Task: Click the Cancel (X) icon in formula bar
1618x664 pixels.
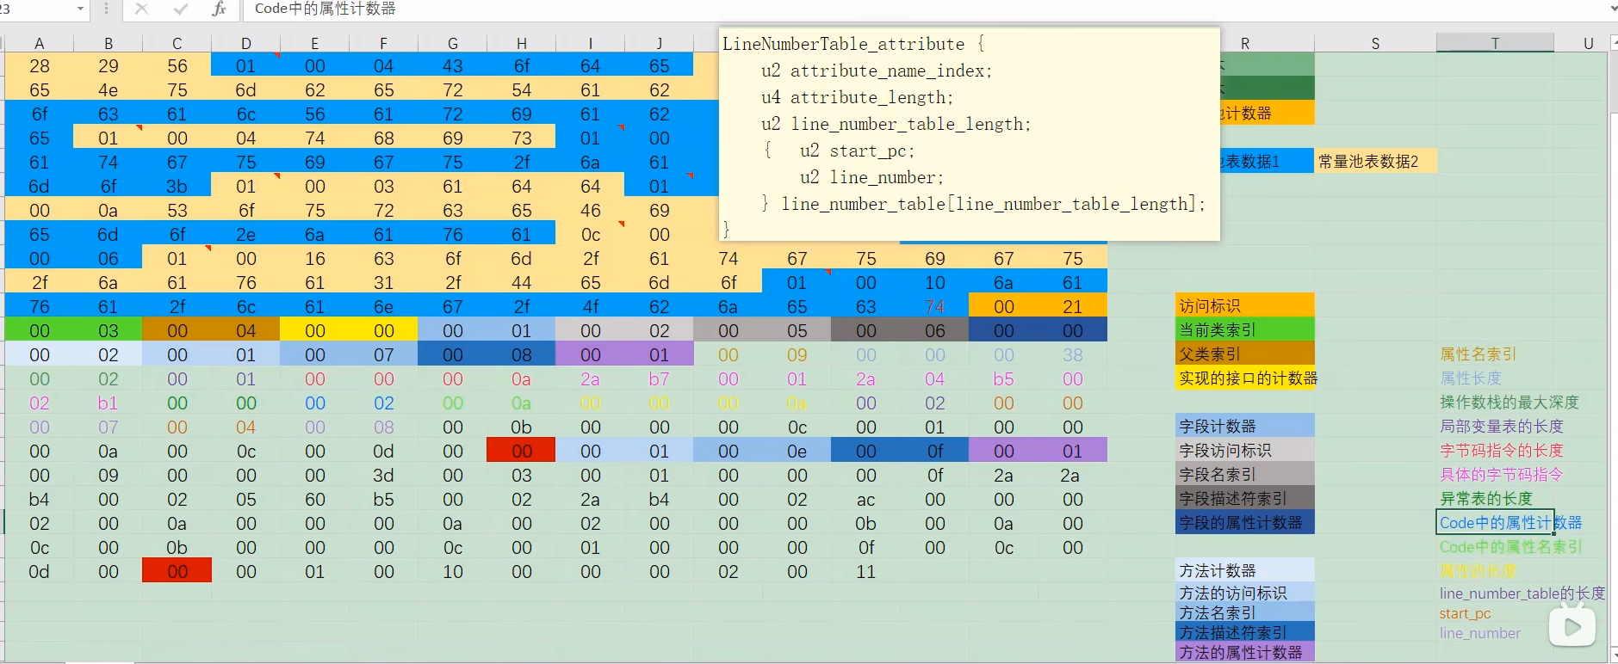Action: coord(142,9)
